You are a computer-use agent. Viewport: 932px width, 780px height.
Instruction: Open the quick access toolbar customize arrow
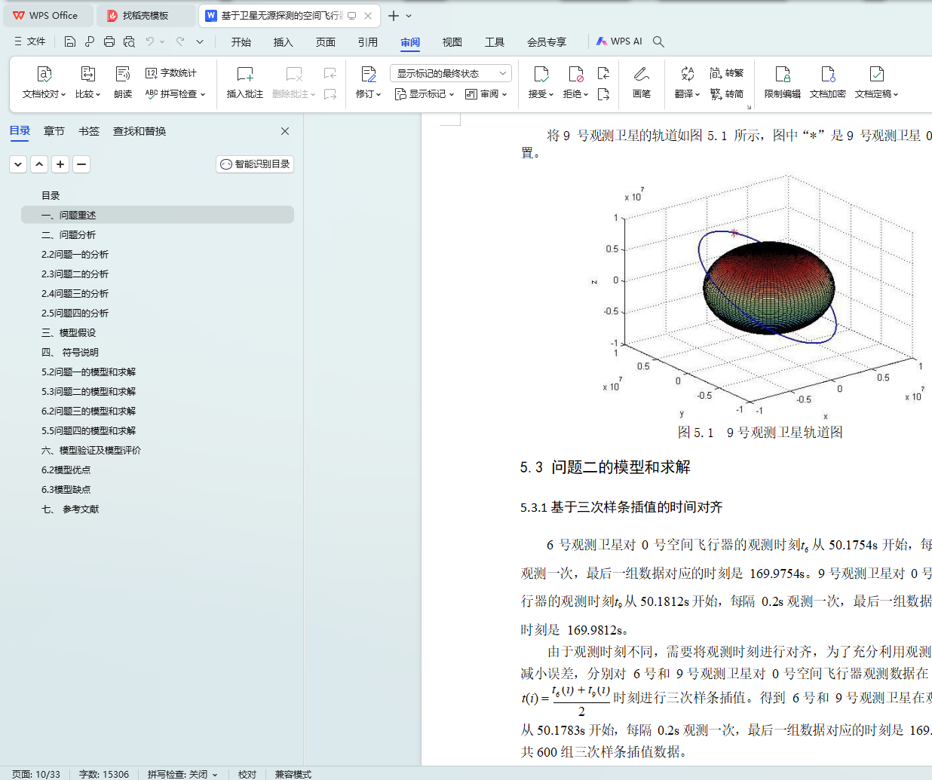coord(200,41)
